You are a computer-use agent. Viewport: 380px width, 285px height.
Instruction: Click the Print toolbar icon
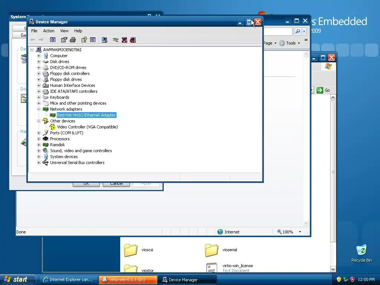pyautogui.click(x=73, y=40)
